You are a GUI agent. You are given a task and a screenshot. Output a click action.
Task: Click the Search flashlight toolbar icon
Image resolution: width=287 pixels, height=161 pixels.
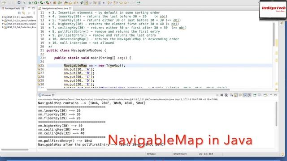(x=75, y=3)
